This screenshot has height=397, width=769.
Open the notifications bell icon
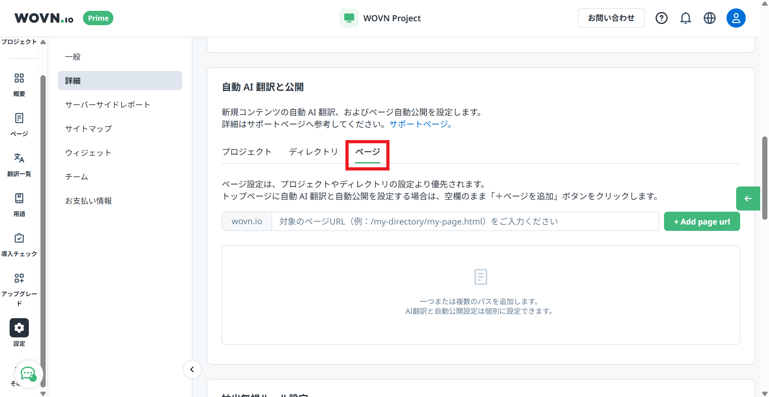686,18
